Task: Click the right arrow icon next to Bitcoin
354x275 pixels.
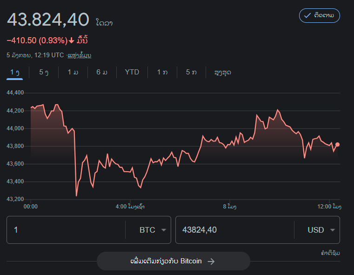Action: pyautogui.click(x=211, y=261)
